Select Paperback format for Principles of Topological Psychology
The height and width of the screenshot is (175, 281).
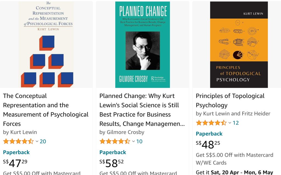click(x=209, y=134)
